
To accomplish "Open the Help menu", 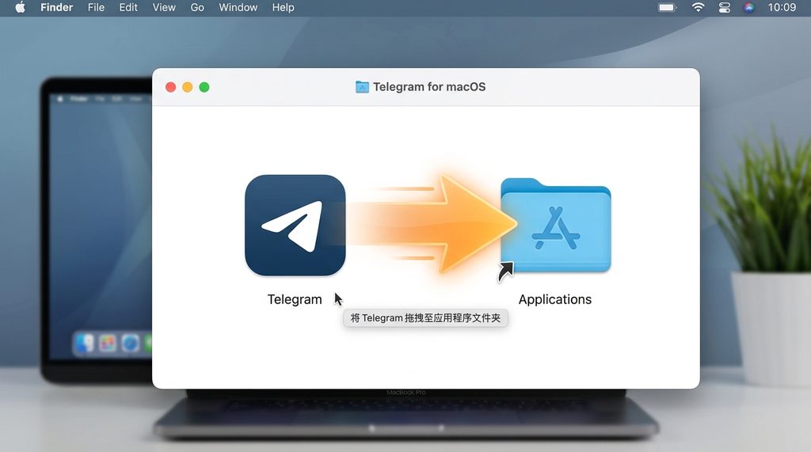I will pos(283,7).
